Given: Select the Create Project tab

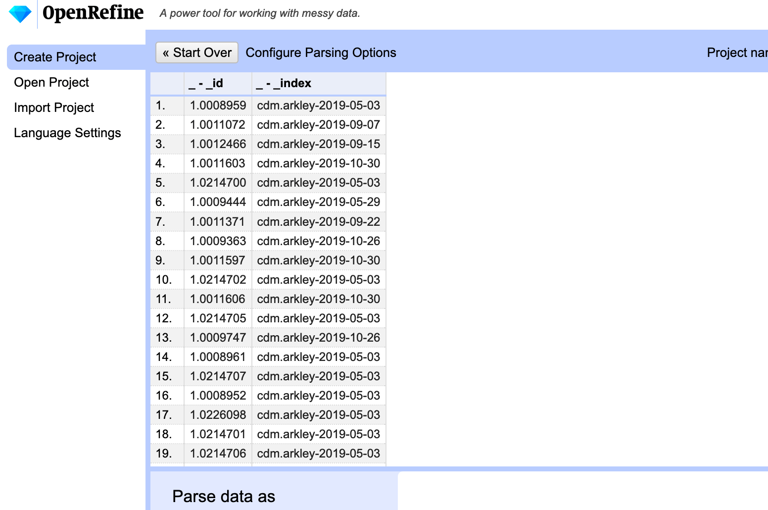Looking at the screenshot, I should [x=76, y=57].
